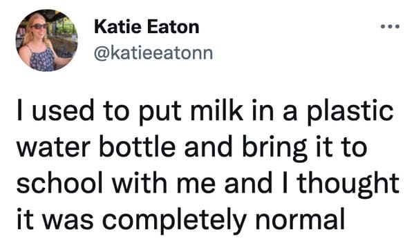Click the word "water" in the tweet
This screenshot has height=250, width=414.
click(x=54, y=148)
